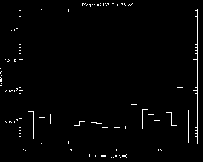203x162 pixels.
Task: Click the y-axis tick label 1.1×10⁴
Action: (x=11, y=29)
